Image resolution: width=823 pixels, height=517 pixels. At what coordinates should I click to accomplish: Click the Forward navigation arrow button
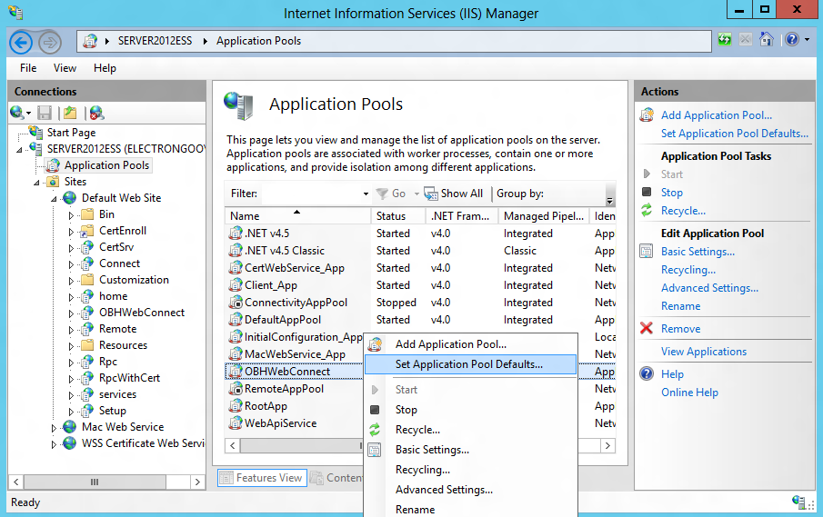pyautogui.click(x=50, y=42)
